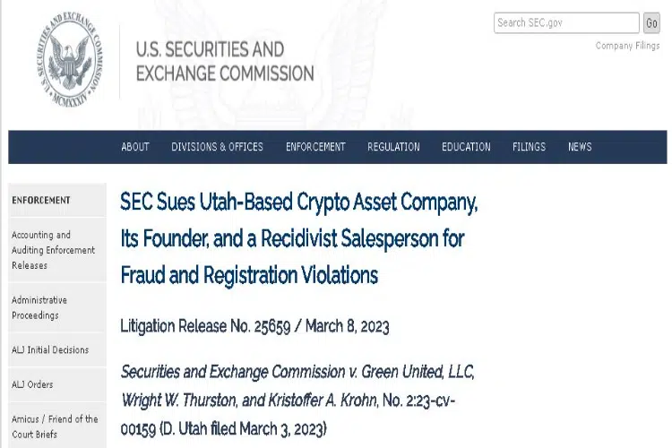Open the Education menu item
This screenshot has height=448, width=672.
point(466,147)
